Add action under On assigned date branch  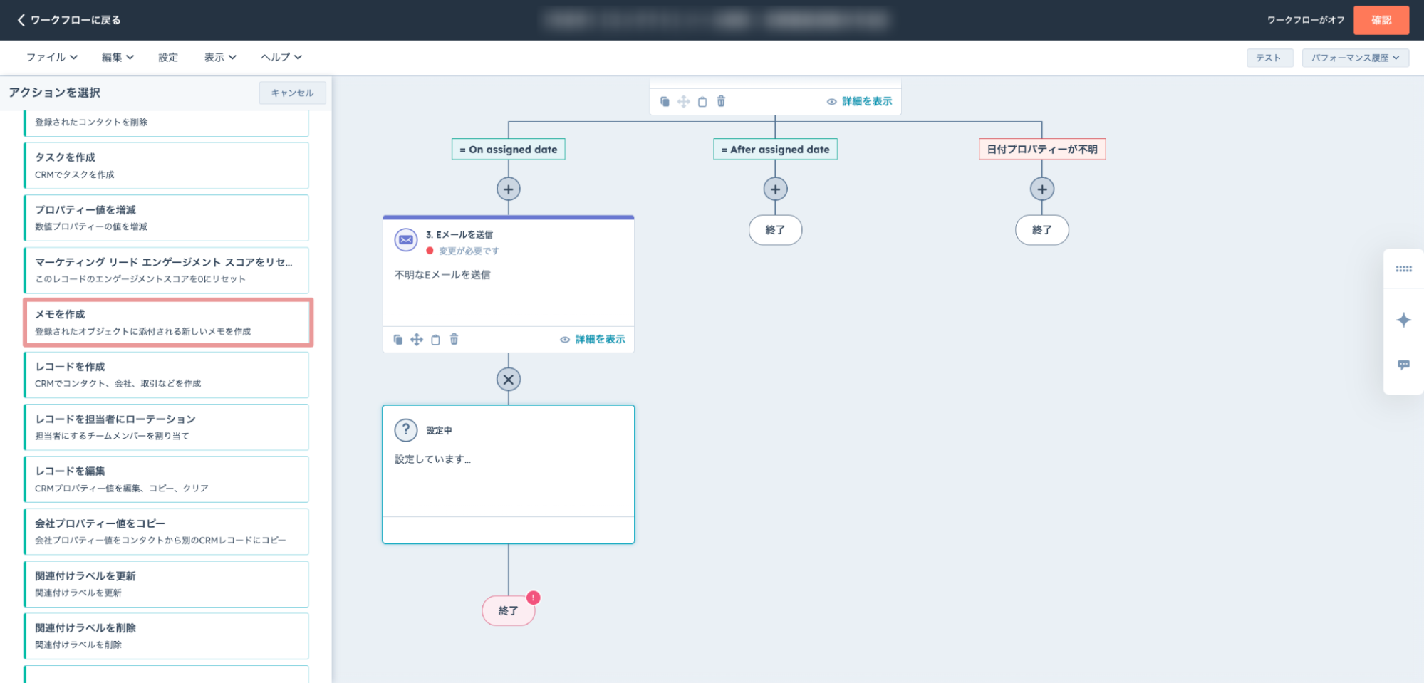tap(509, 189)
